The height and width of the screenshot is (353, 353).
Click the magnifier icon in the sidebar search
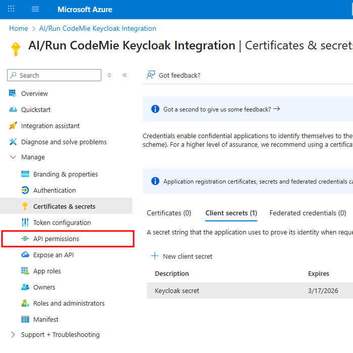14,75
